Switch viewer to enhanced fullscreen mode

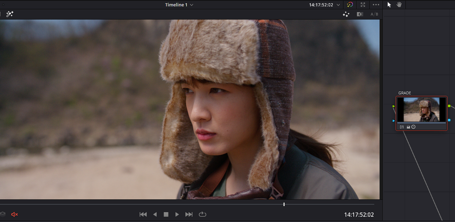pyautogui.click(x=363, y=5)
